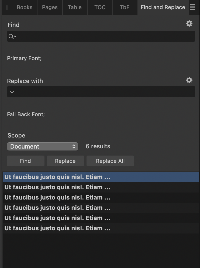The height and width of the screenshot is (268, 200).
Task: Open the Scope dropdown set to Document
Action: [42, 146]
